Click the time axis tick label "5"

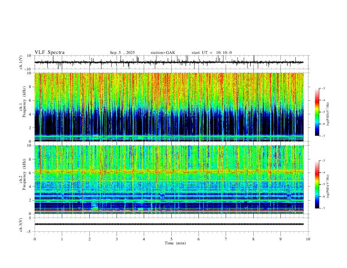[x=171, y=239]
